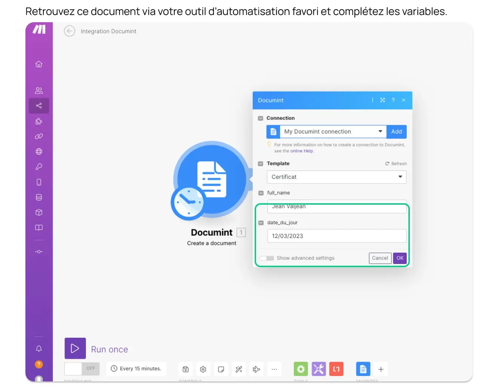
Task: Open the My Documint connection dropdown
Action: 333,131
